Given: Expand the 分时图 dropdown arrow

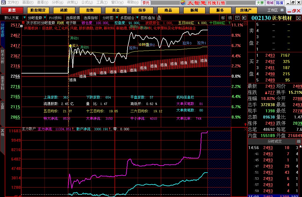Looking at the screenshot, I should tap(117, 18).
